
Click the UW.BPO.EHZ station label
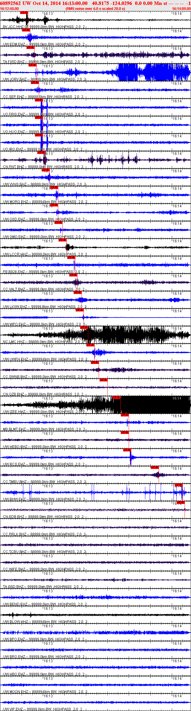tap(14, 639)
